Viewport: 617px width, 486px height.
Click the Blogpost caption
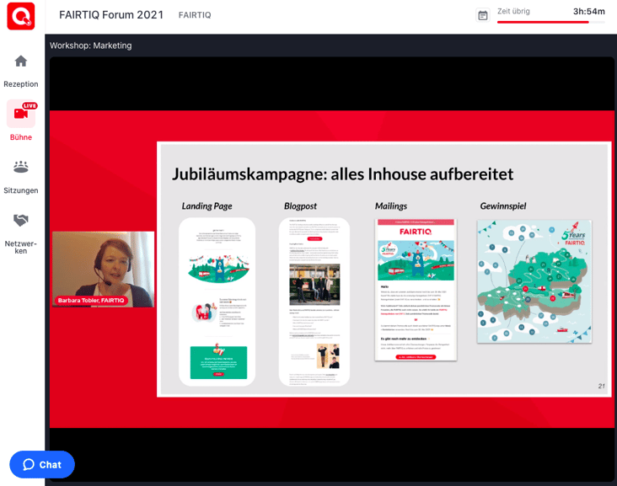[x=300, y=206]
